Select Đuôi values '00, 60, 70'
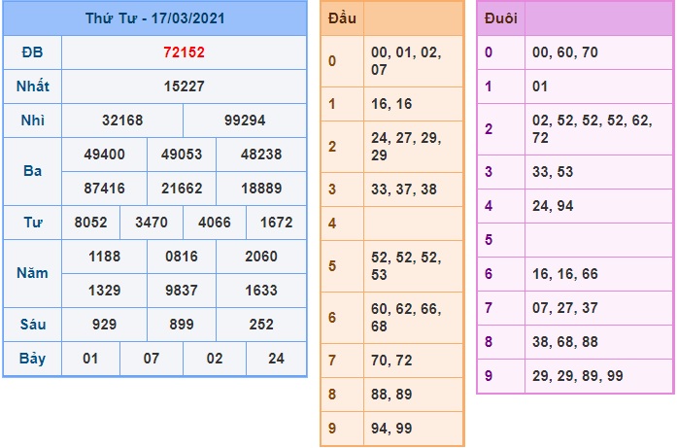 click(565, 52)
